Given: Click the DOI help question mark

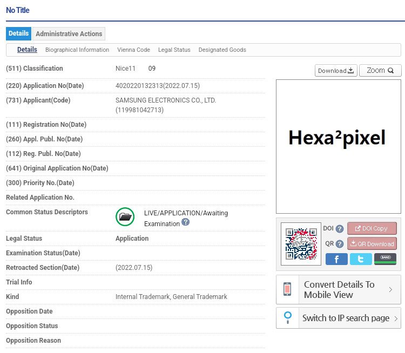Looking at the screenshot, I should coord(340,229).
